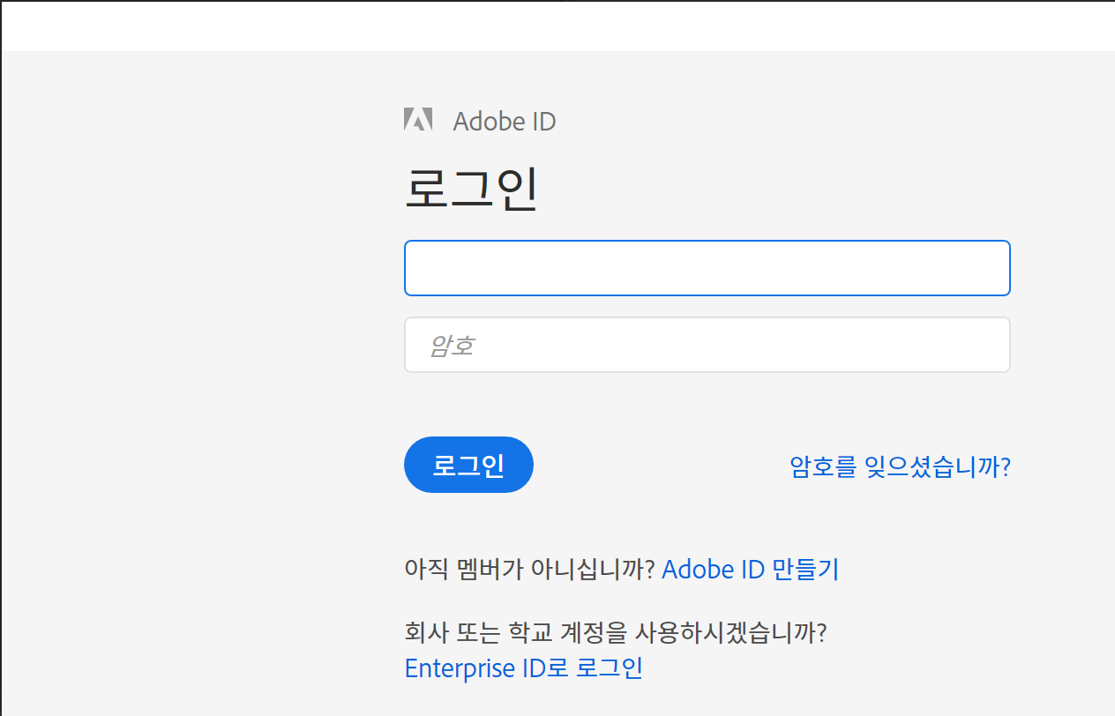Create a new Adobe ID account link
Screen dimensions: 1115x716
750,570
